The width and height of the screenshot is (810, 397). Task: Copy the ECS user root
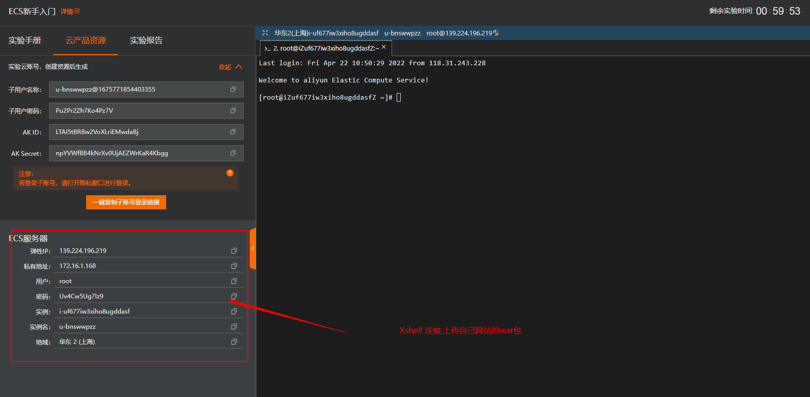click(234, 281)
